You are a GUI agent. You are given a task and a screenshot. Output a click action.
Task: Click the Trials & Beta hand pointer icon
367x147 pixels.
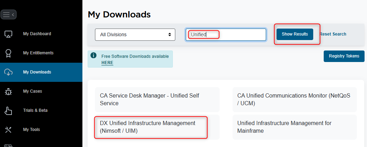(8, 111)
